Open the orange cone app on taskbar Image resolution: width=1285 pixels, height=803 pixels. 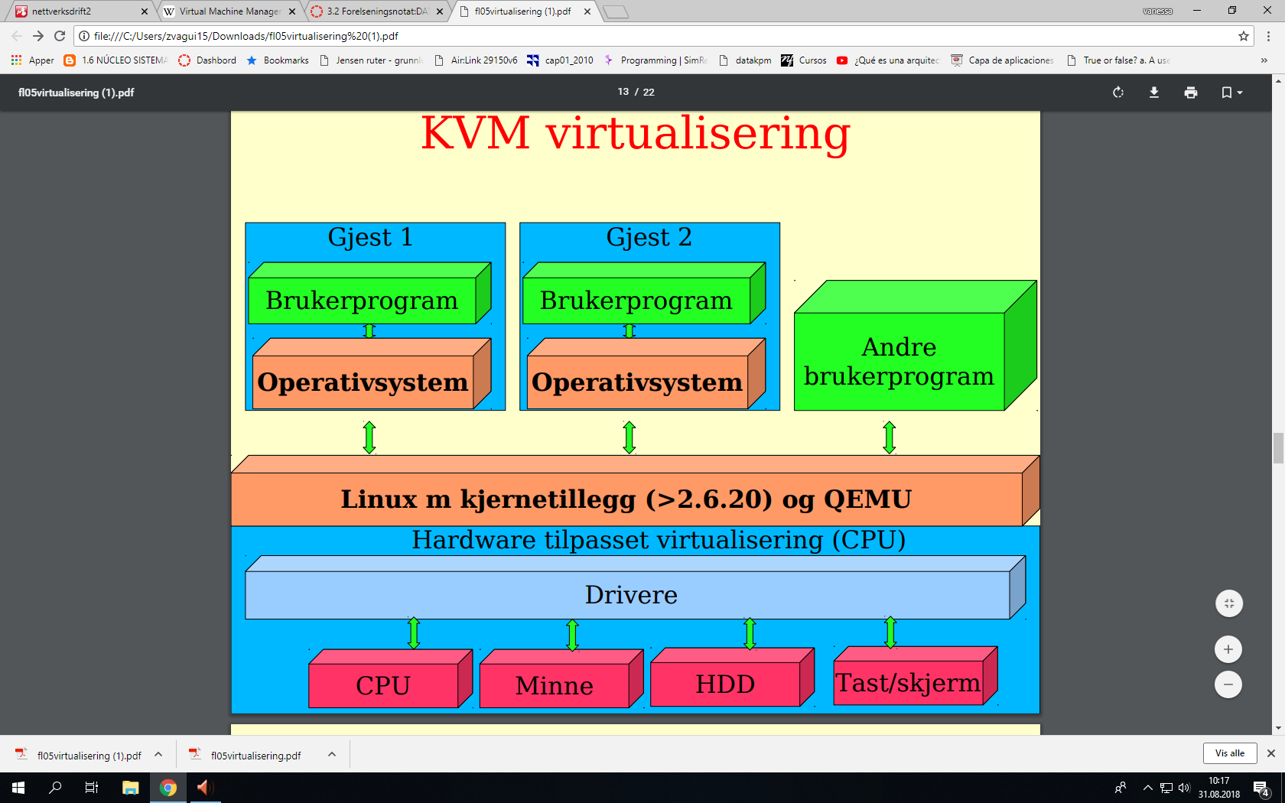point(203,788)
